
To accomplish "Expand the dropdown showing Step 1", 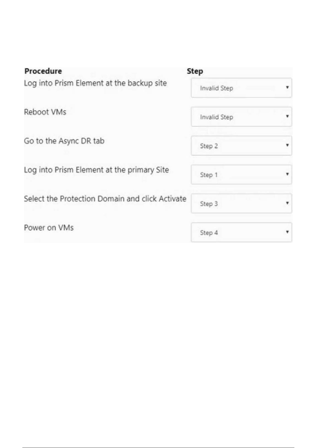I will click(241, 175).
